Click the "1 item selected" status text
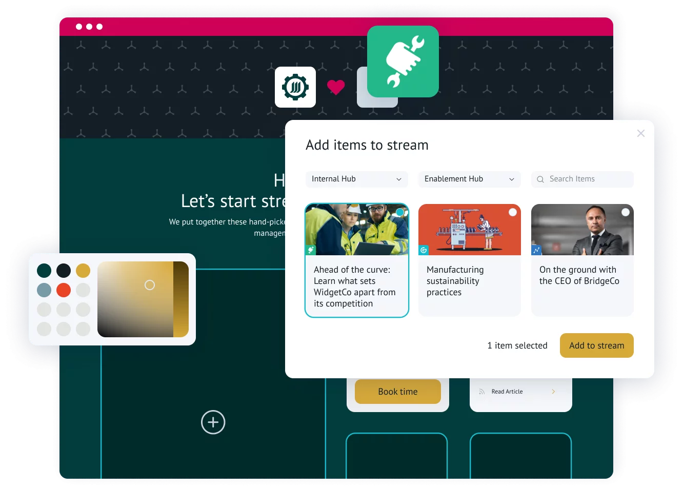Image resolution: width=683 pixels, height=490 pixels. 517,345
